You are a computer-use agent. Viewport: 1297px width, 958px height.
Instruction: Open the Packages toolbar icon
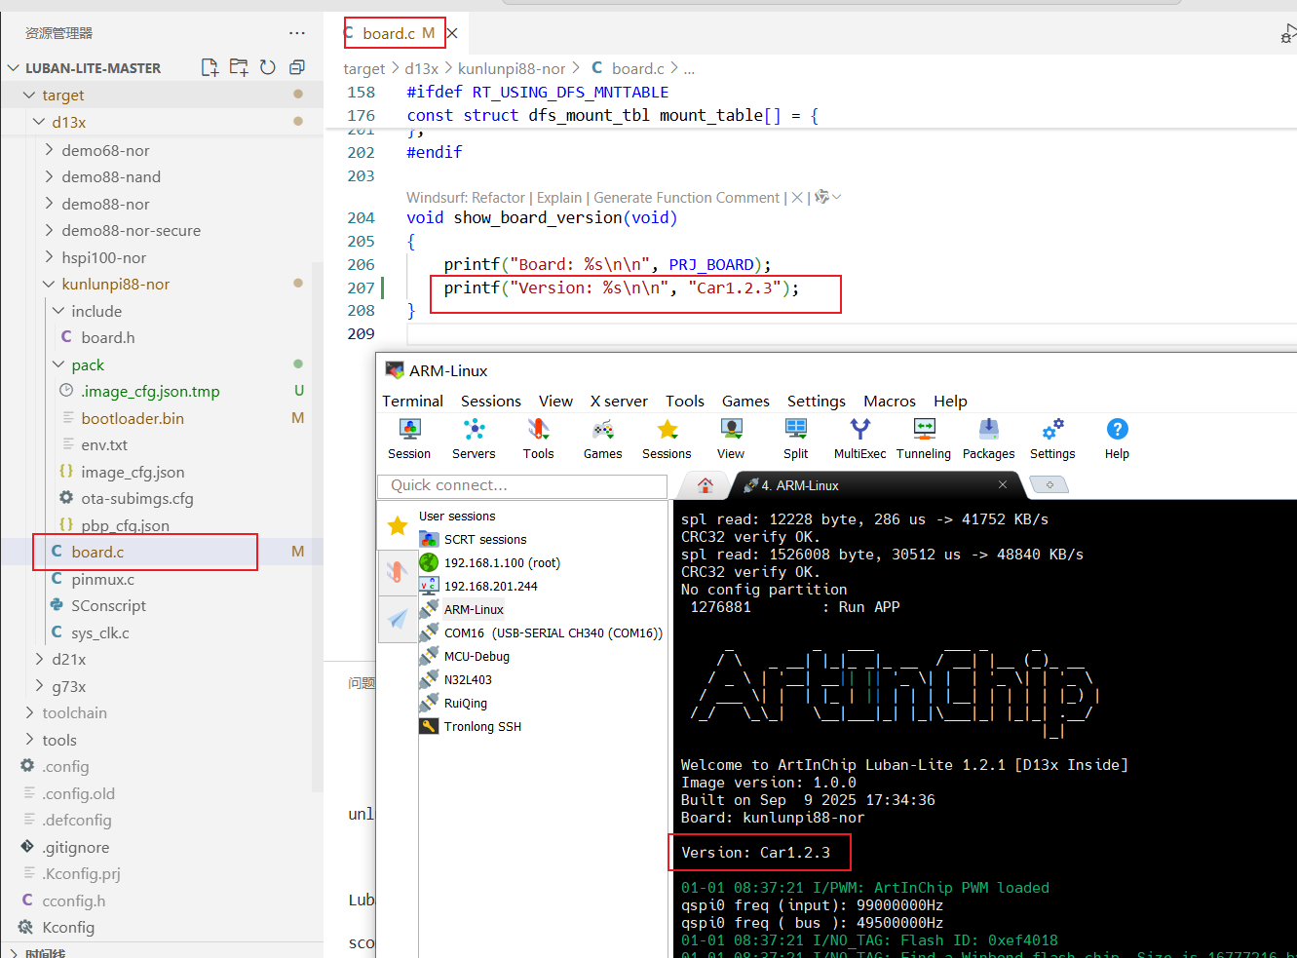pos(988,439)
